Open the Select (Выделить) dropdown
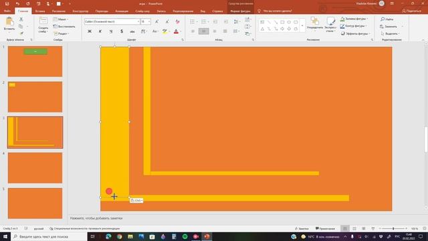Image resolution: width=428 pixels, height=241 pixels. (x=390, y=33)
